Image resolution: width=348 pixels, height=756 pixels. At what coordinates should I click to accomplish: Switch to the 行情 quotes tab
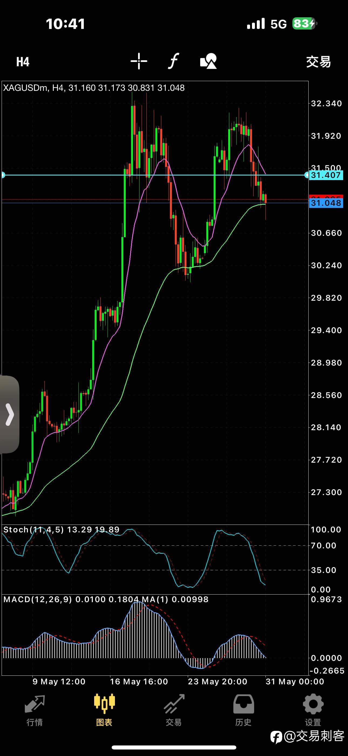(x=35, y=710)
